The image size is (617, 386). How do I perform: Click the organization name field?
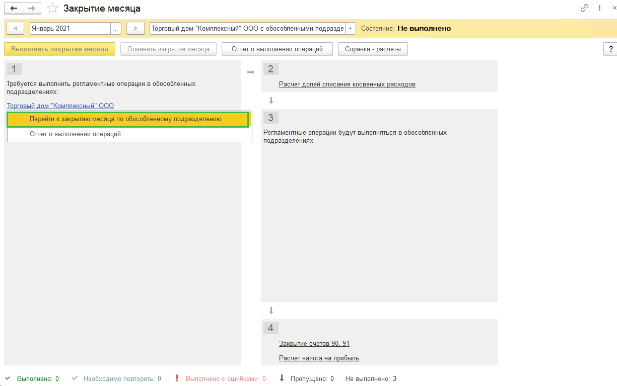(x=247, y=29)
